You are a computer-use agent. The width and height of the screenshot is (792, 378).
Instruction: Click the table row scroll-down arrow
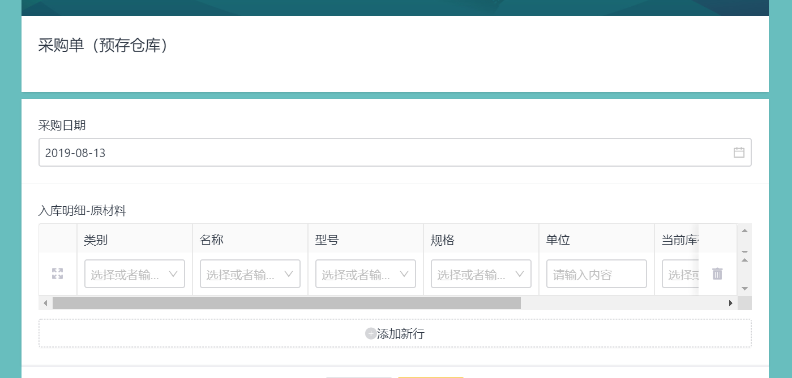(744, 289)
